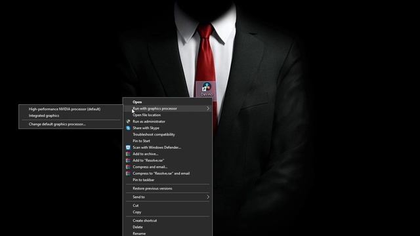Click the shield icon beside Run as administrator
This screenshot has width=420, height=236.
pos(129,121)
